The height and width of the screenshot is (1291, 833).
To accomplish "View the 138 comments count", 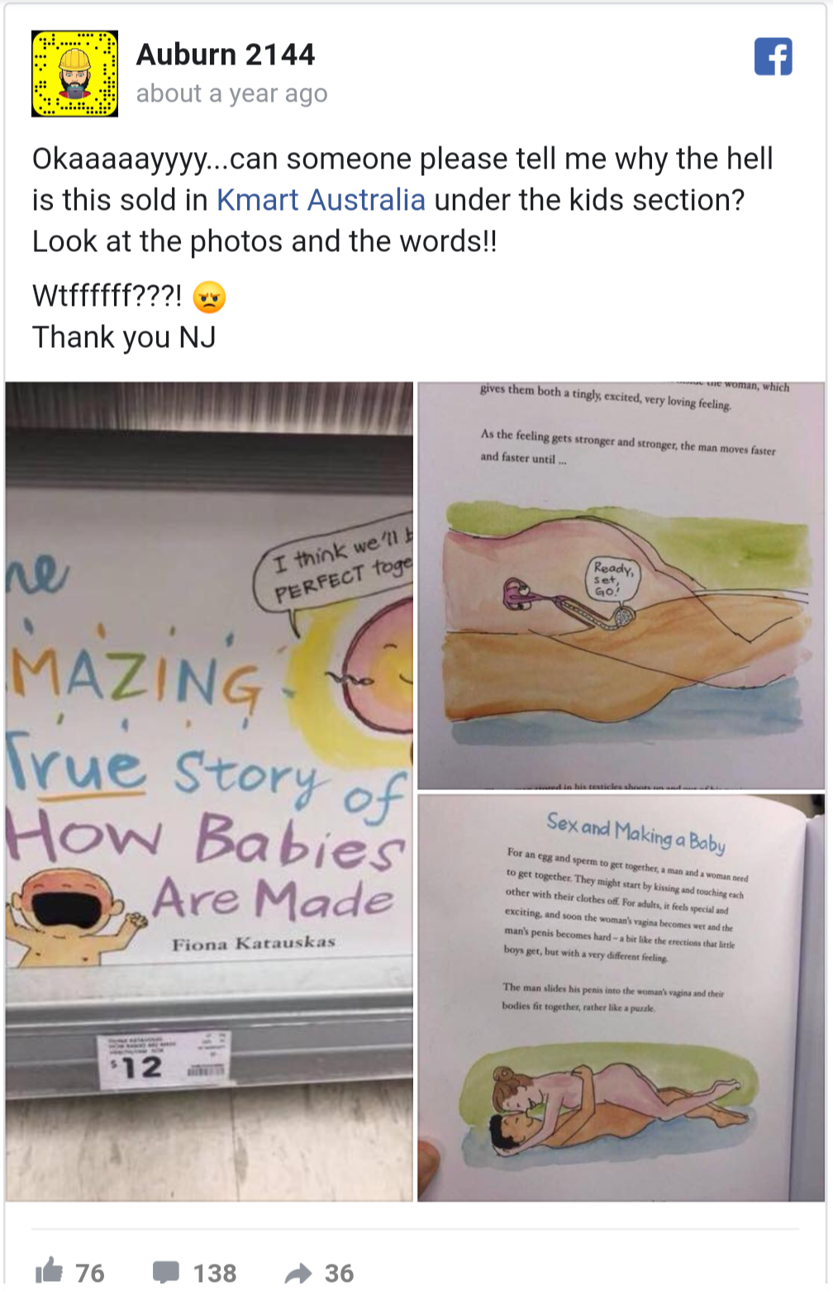I will click(215, 1273).
